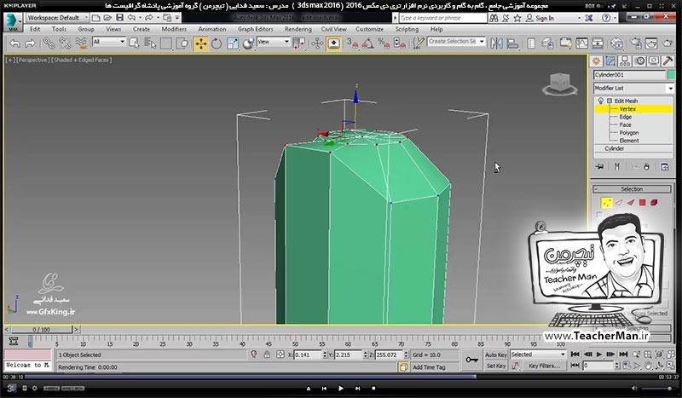
Task: Enable the Vertex selection icon in Selection rollout
Action: click(606, 203)
